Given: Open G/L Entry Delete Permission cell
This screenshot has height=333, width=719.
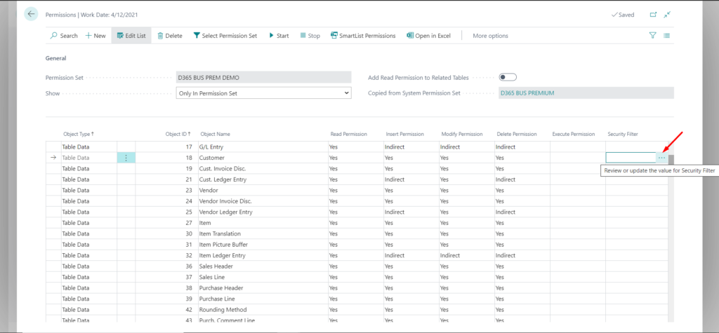Looking at the screenshot, I should [522, 147].
